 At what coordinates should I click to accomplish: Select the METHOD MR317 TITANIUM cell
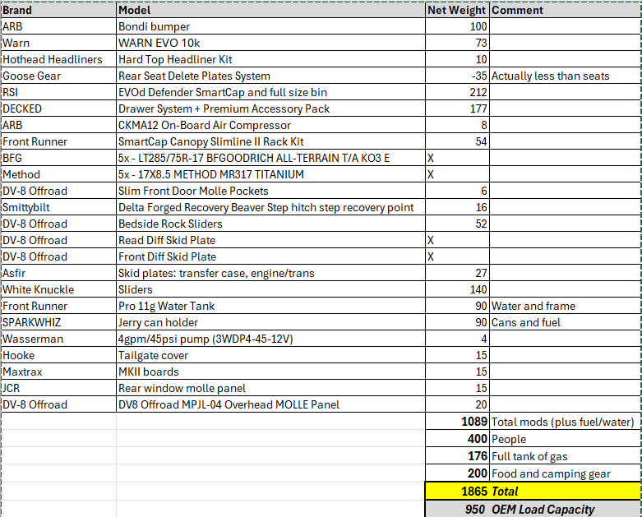point(270,174)
